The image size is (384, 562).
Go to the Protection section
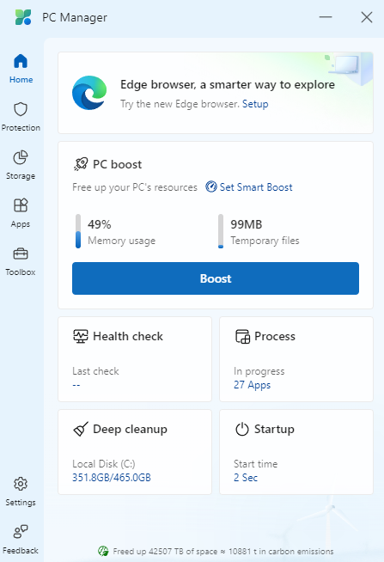(21, 117)
